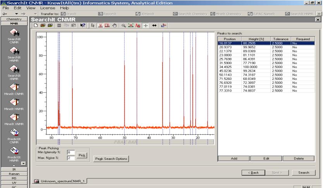
Task: Click the Pick button
Action: click(82, 155)
